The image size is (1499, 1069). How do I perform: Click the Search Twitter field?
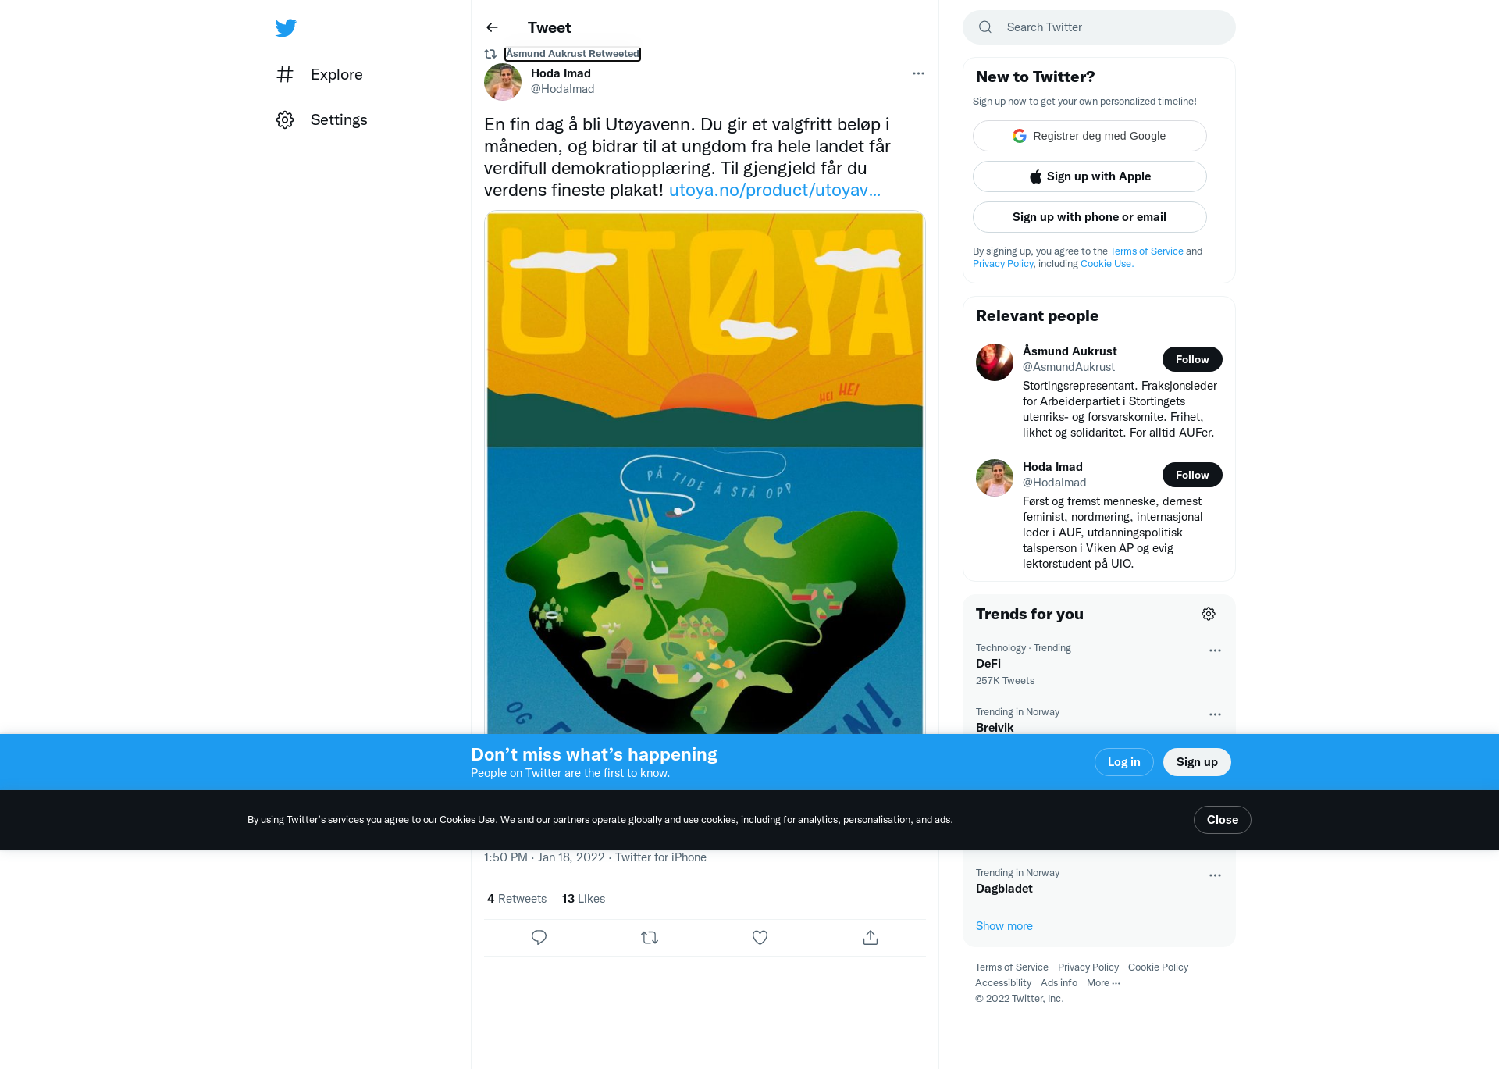[1099, 27]
